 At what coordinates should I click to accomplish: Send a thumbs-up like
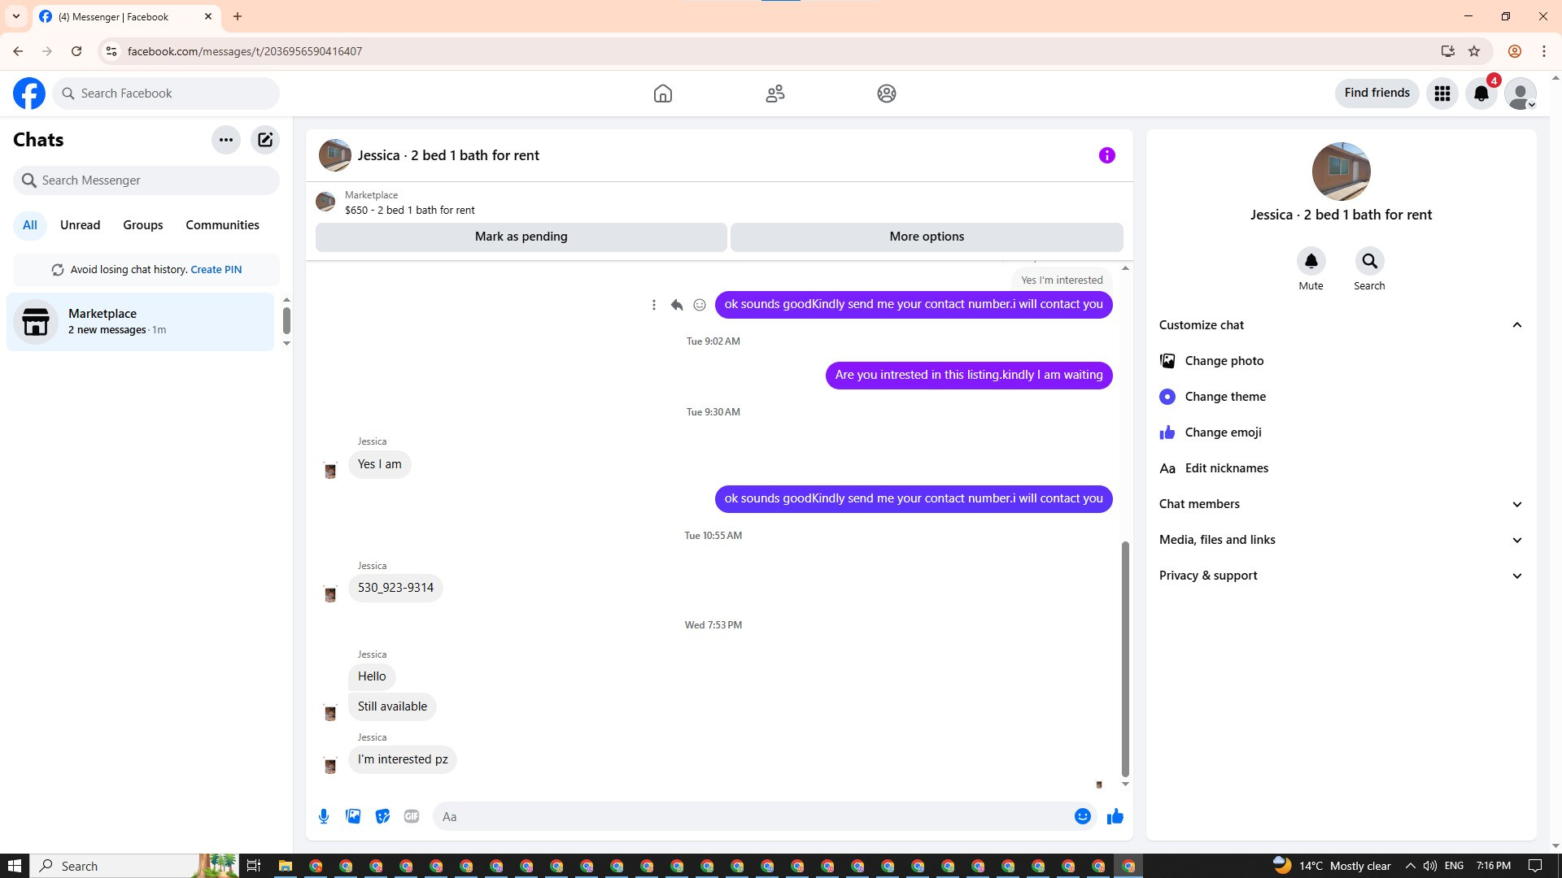(1115, 816)
